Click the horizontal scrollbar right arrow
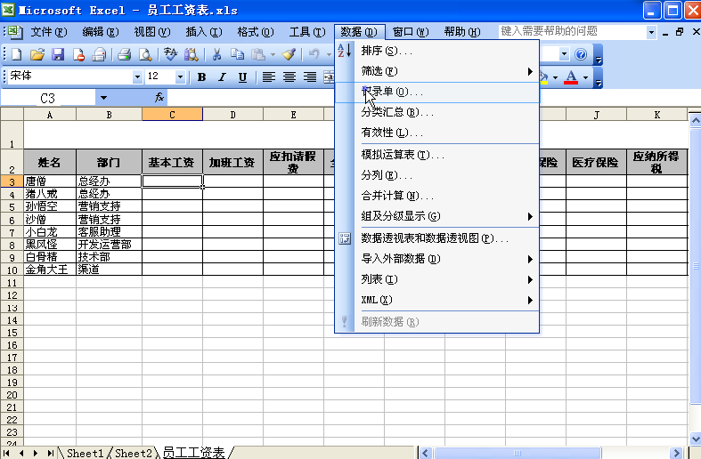The width and height of the screenshot is (701, 459). point(676,453)
